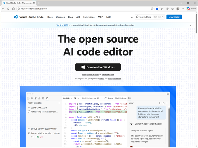Open a new browser tab with plus icon
198x148 pixels.
tap(39, 3)
